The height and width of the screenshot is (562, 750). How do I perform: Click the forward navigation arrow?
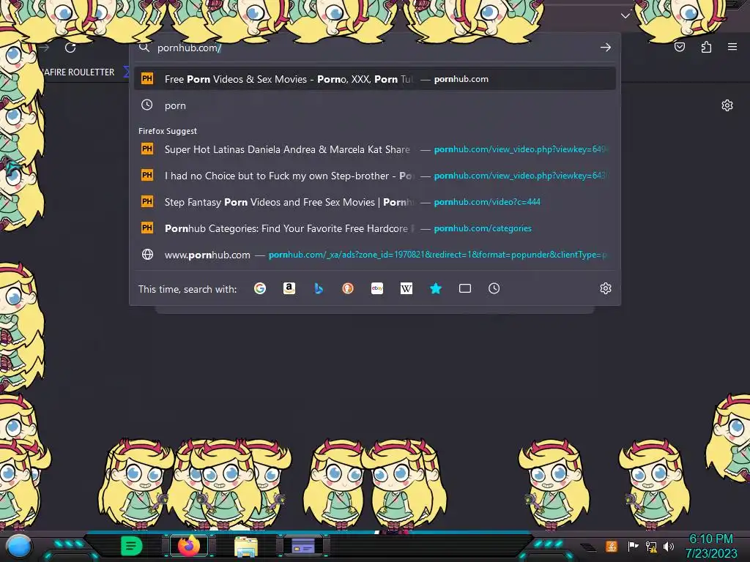(x=44, y=48)
